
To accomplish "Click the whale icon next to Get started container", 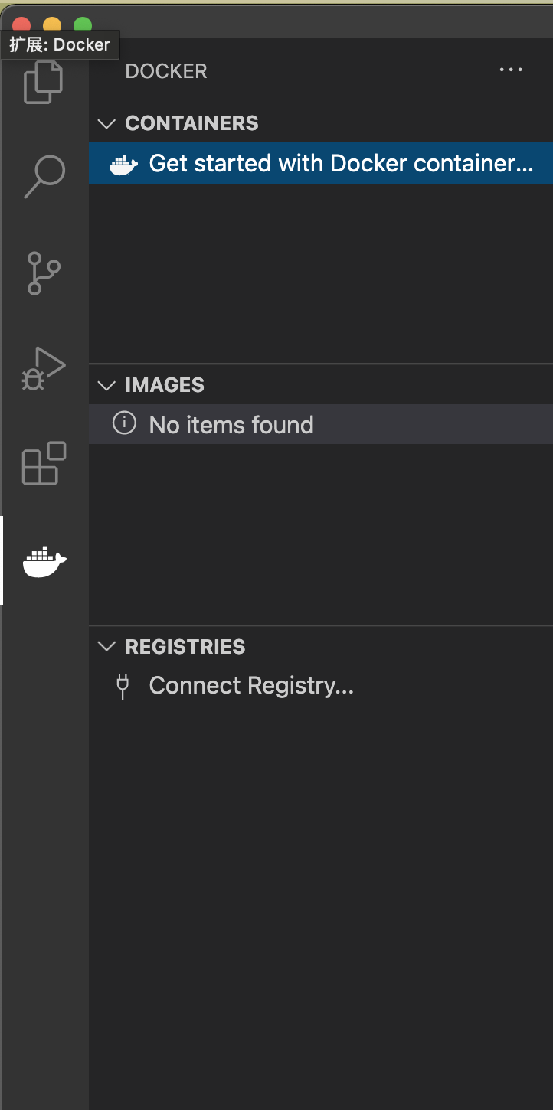I will coord(123,163).
